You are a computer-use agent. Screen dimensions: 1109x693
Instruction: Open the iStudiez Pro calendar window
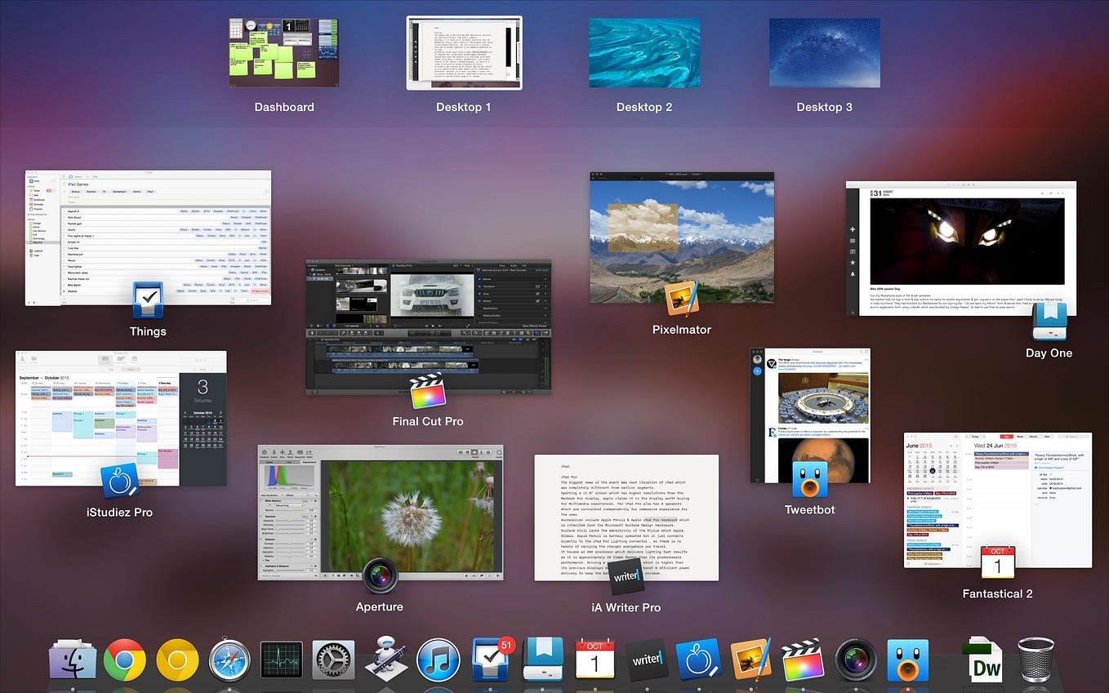(x=121, y=416)
